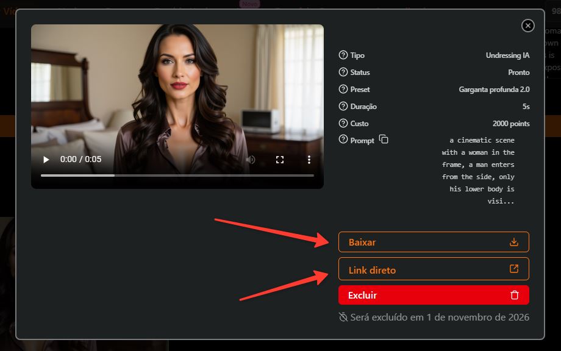Click the help icon beside Preset
This screenshot has height=351, width=561.
(343, 90)
